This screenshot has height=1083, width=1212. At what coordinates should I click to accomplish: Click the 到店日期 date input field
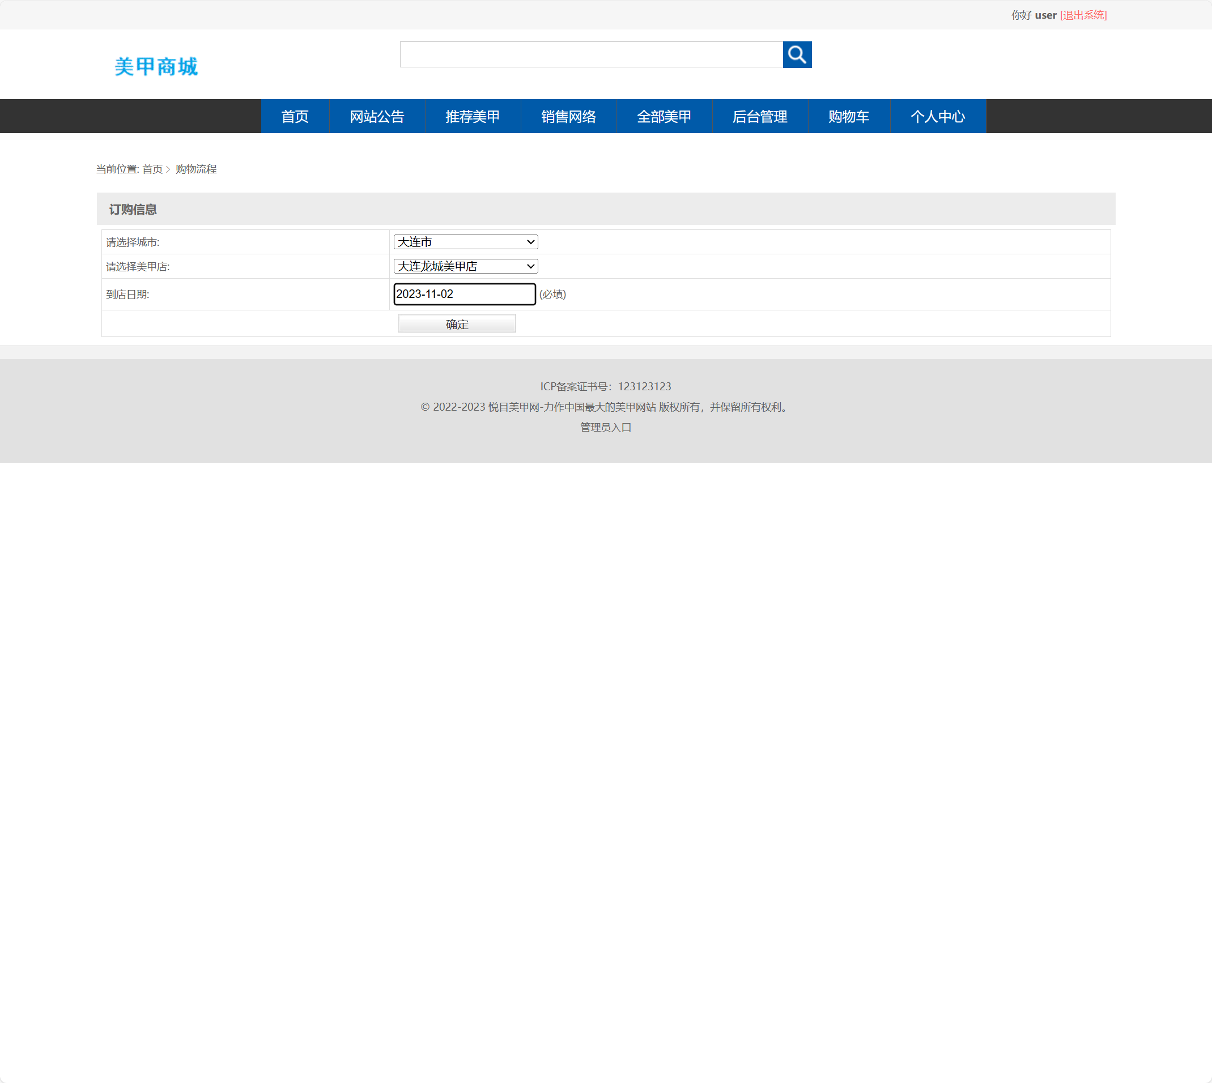coord(464,294)
